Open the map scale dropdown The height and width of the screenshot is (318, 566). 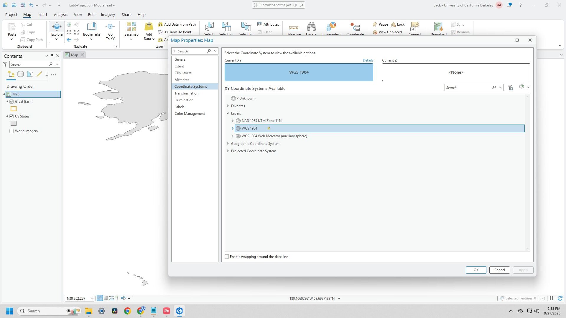point(92,299)
